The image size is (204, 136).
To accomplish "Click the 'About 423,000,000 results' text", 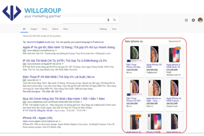I will click(41, 36).
